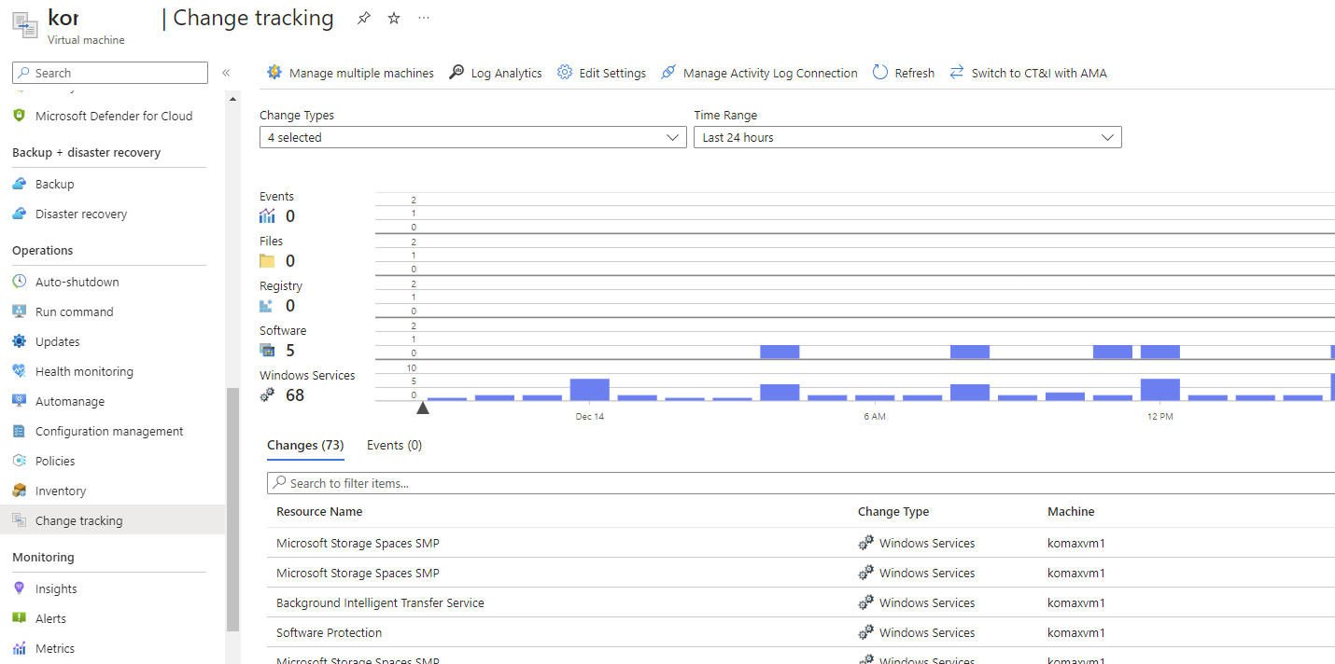
Task: Click the Health monitoring heart icon
Action: [x=19, y=371]
